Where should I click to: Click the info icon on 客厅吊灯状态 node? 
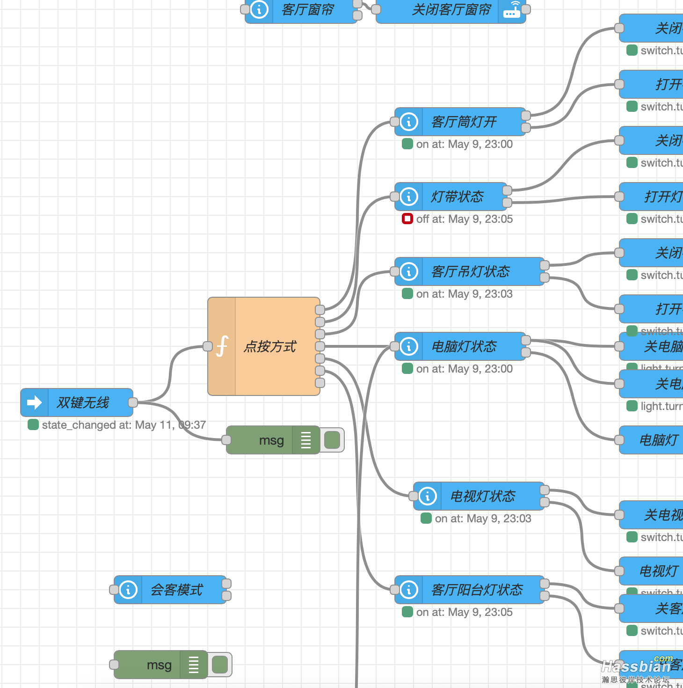[409, 271]
